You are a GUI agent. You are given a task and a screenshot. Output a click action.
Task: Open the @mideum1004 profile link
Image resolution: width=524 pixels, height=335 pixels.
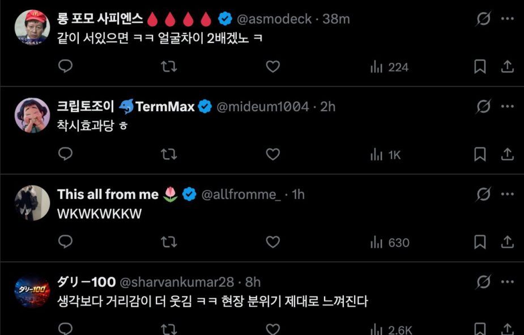[263, 107]
